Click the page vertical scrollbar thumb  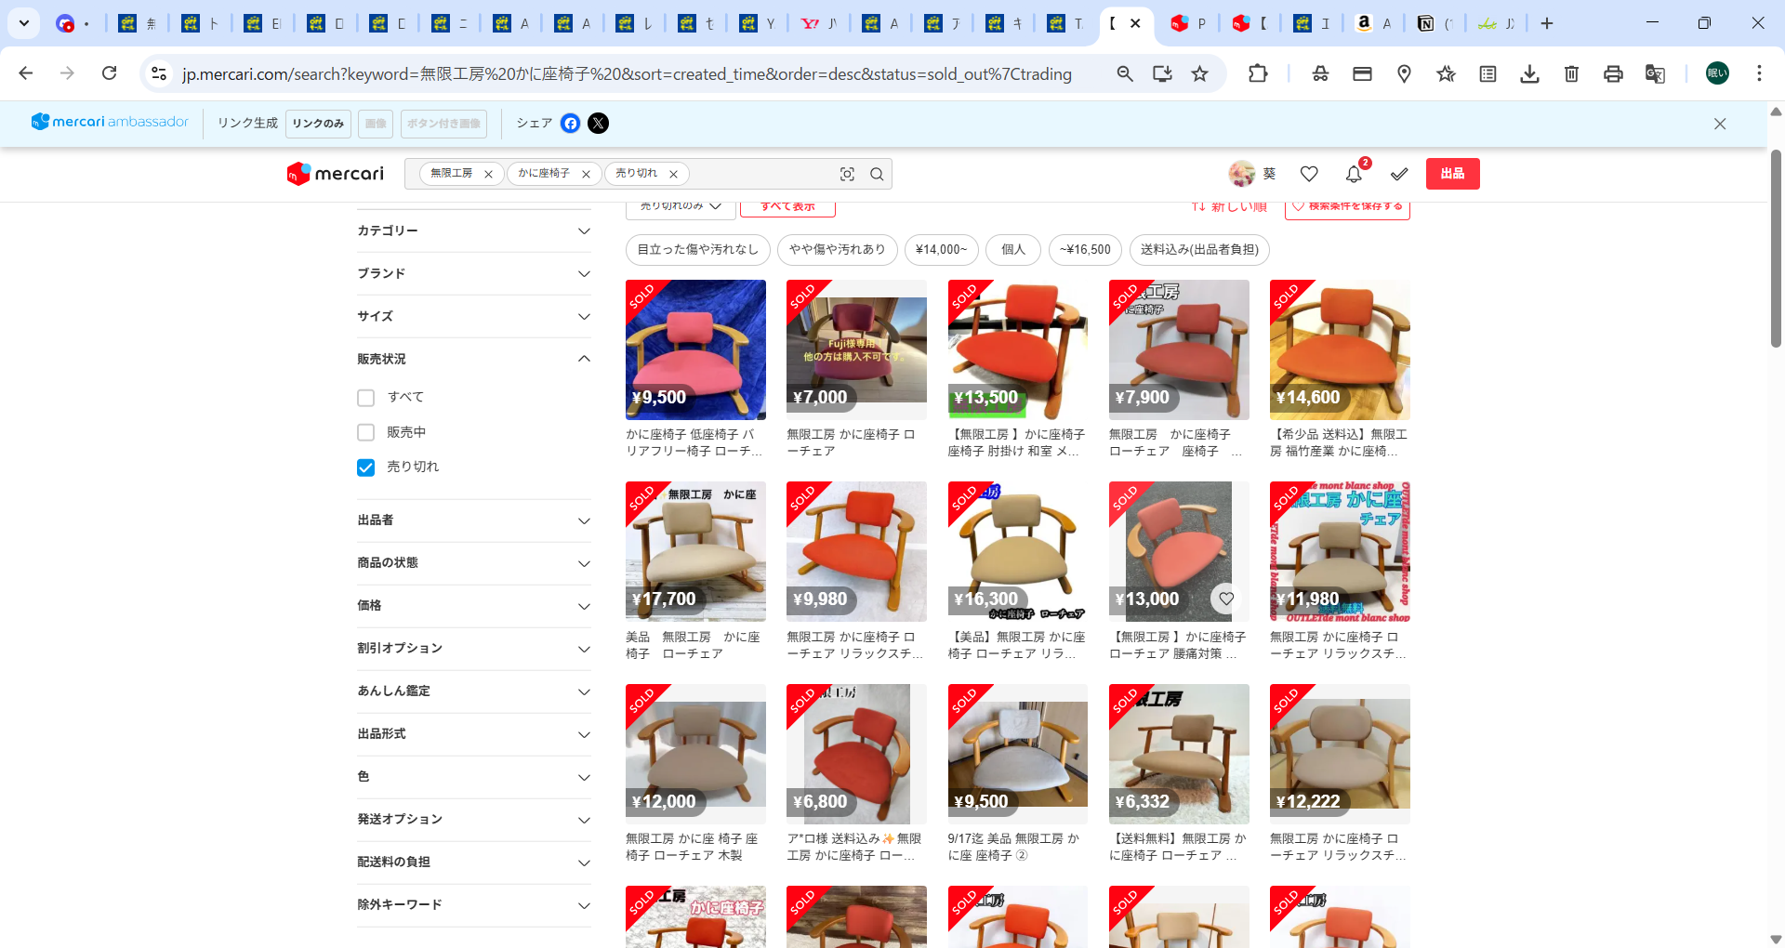[x=1776, y=248]
